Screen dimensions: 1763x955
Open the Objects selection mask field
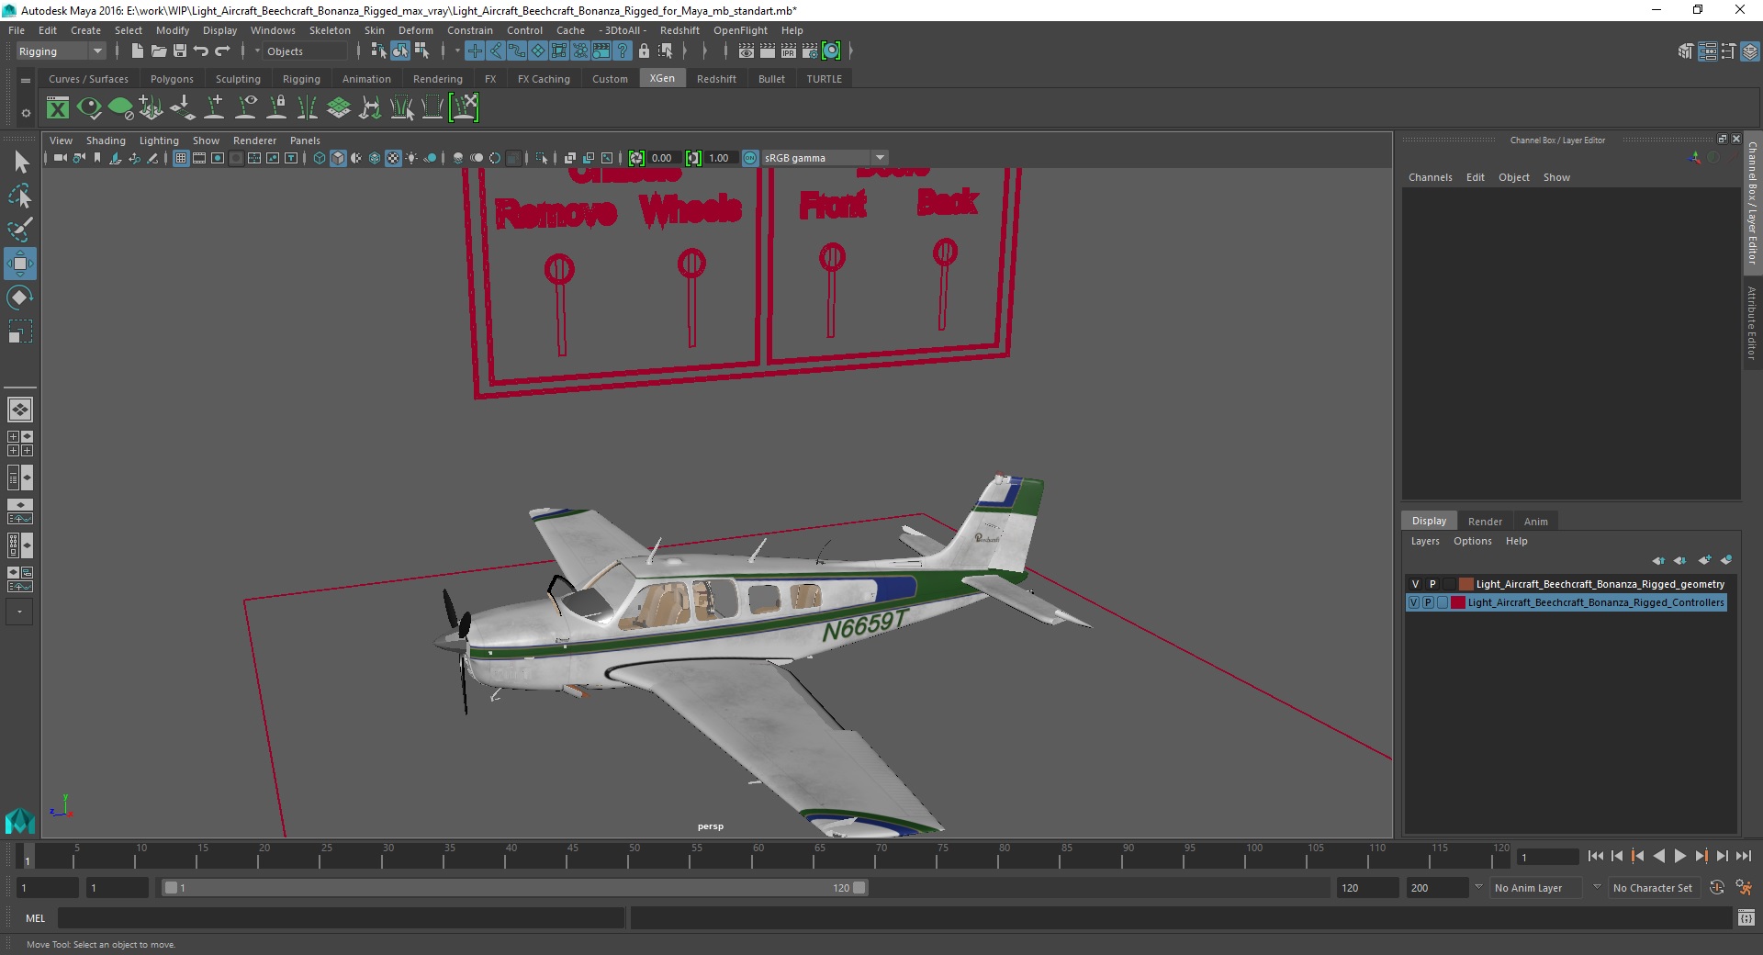305,51
